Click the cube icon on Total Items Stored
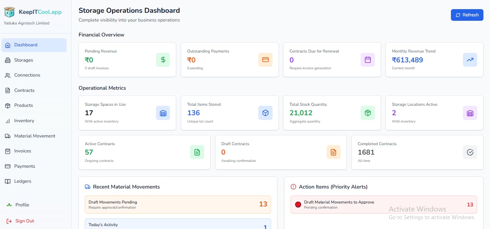Viewport: 490px width, 229px height. (265, 113)
